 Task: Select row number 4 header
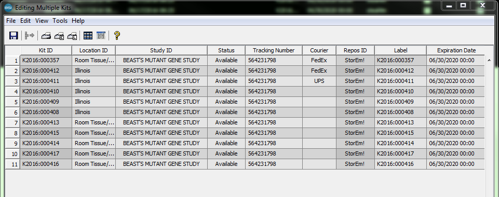point(13,91)
